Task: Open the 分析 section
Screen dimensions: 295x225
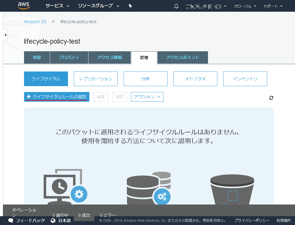Action: [146, 79]
